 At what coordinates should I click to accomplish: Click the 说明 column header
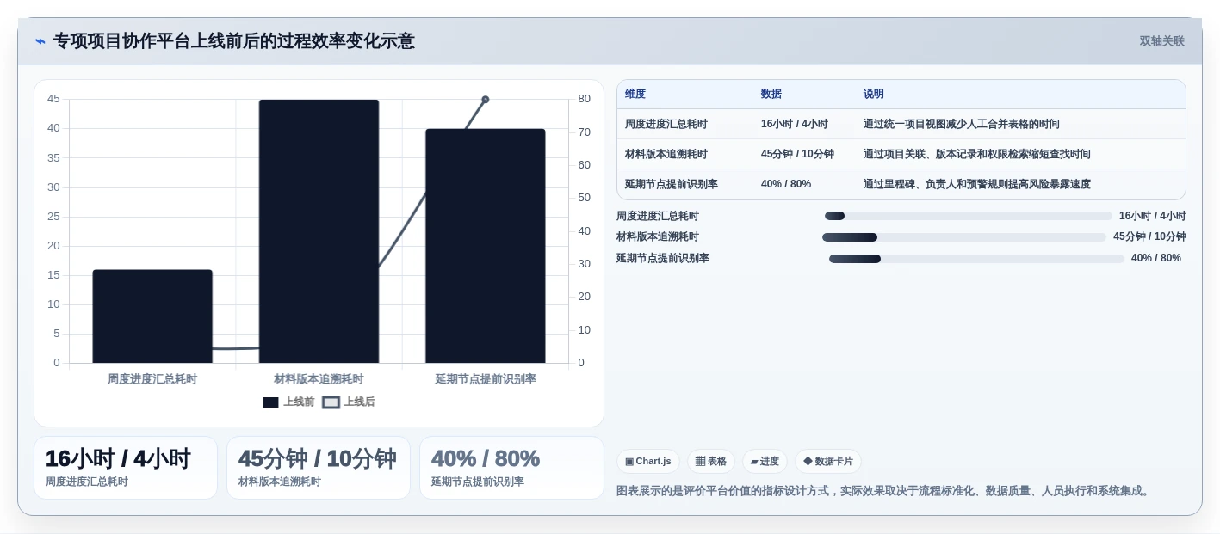coord(874,95)
